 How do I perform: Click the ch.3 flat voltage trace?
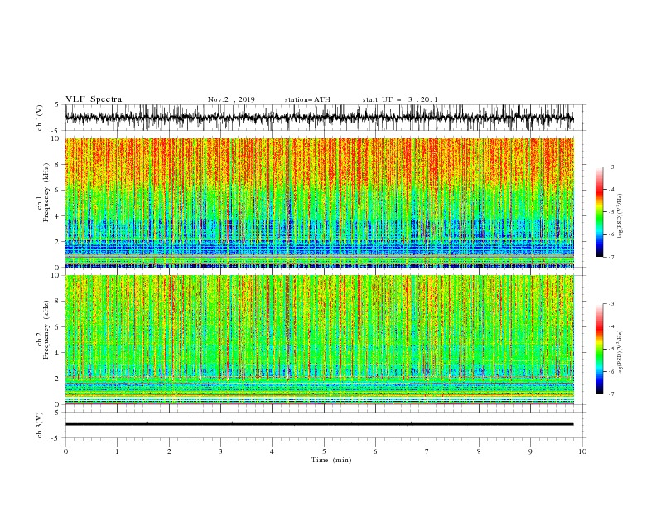pos(319,424)
